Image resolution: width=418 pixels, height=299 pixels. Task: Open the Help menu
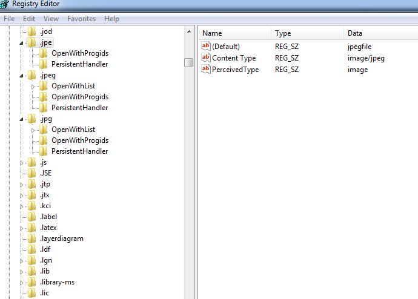click(x=111, y=19)
